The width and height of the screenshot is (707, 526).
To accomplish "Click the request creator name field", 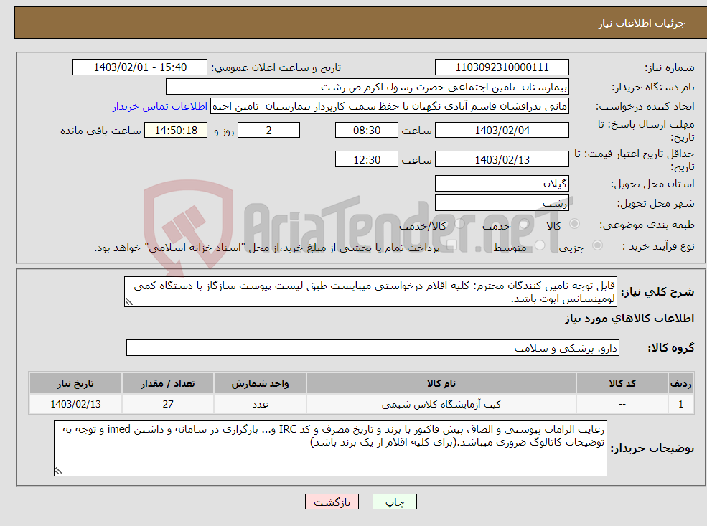I will [390, 106].
